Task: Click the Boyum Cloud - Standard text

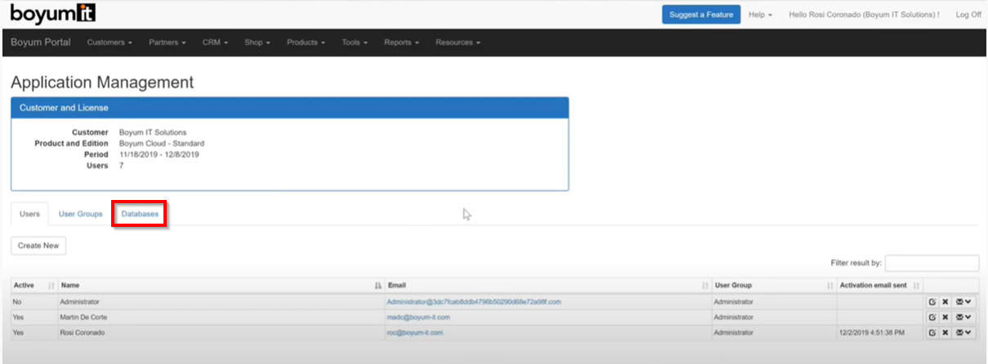Action: pyautogui.click(x=162, y=144)
